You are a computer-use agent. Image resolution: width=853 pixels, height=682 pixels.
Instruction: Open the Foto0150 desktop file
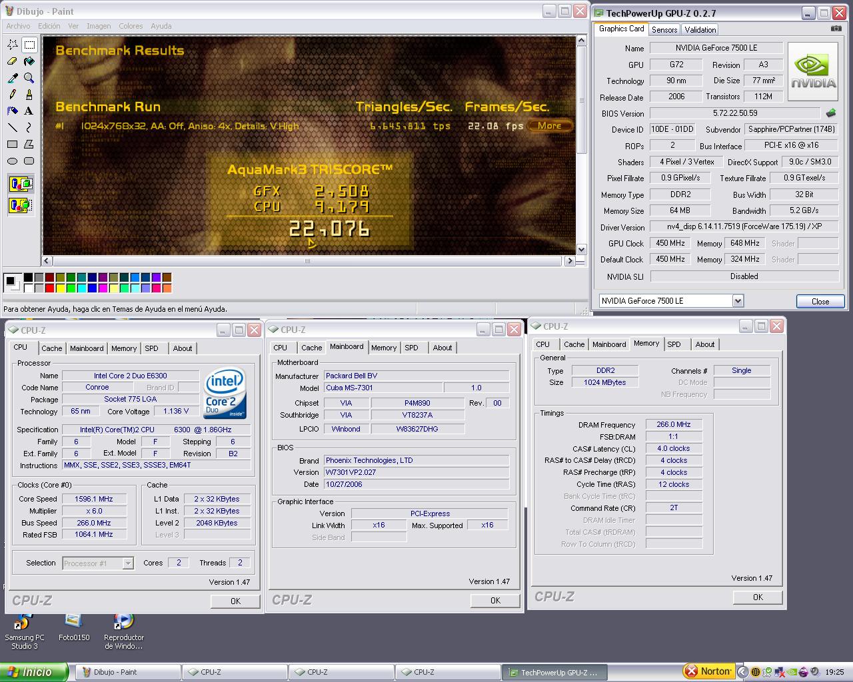pos(73,627)
